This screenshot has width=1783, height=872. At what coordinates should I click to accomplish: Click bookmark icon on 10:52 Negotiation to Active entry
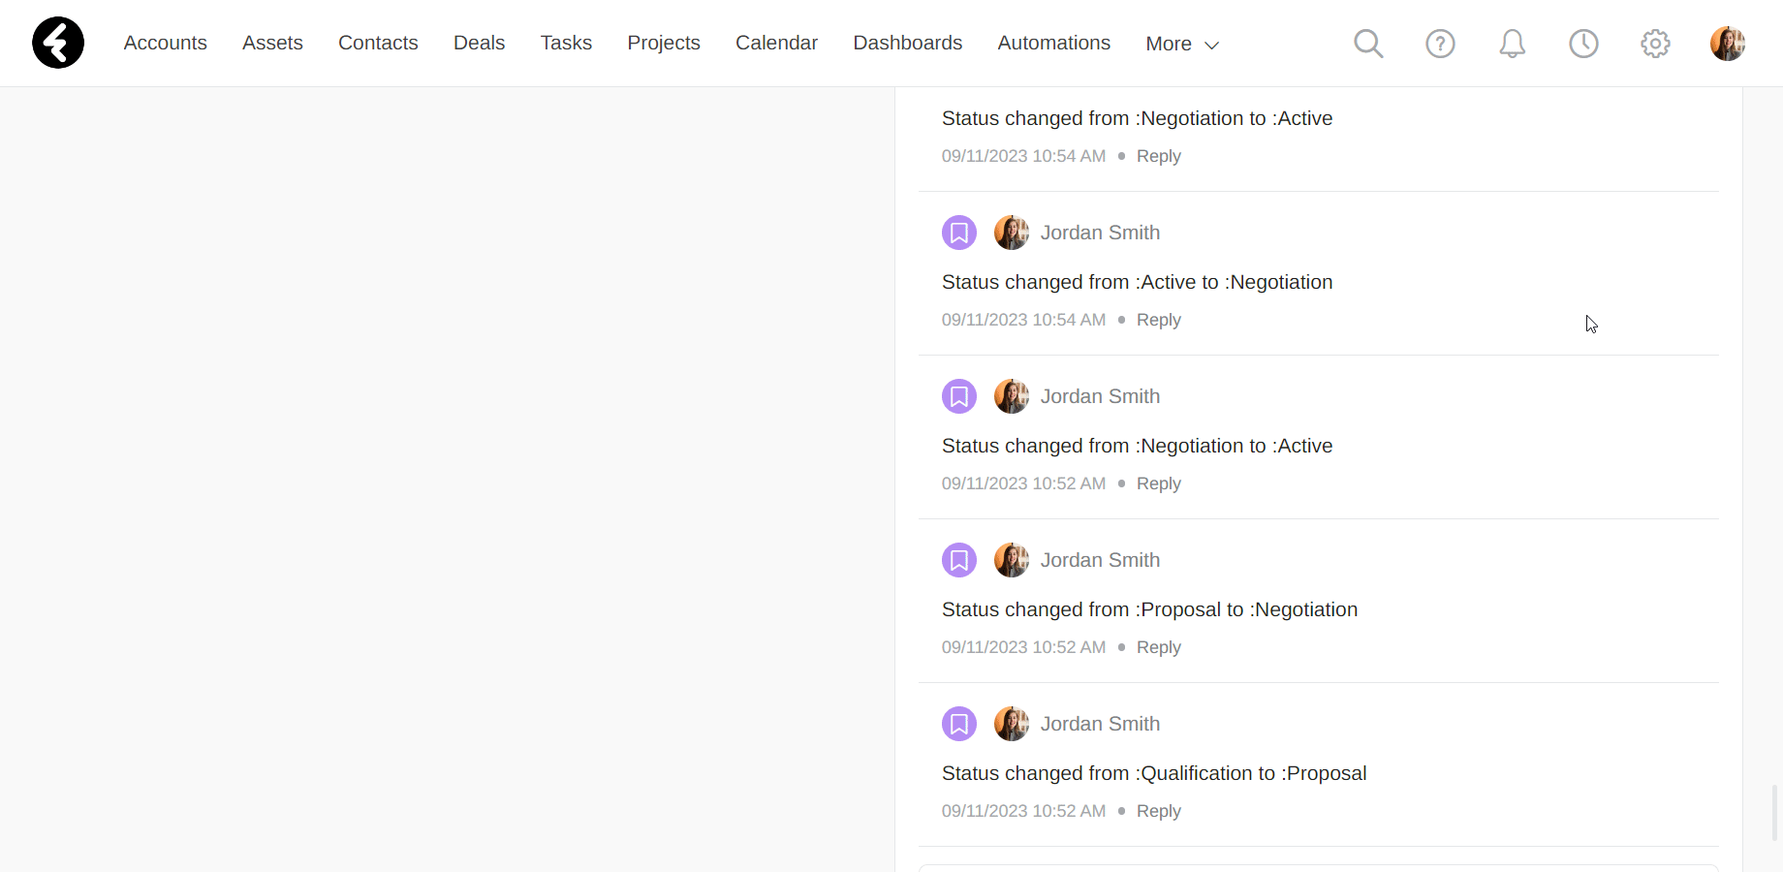tap(959, 396)
